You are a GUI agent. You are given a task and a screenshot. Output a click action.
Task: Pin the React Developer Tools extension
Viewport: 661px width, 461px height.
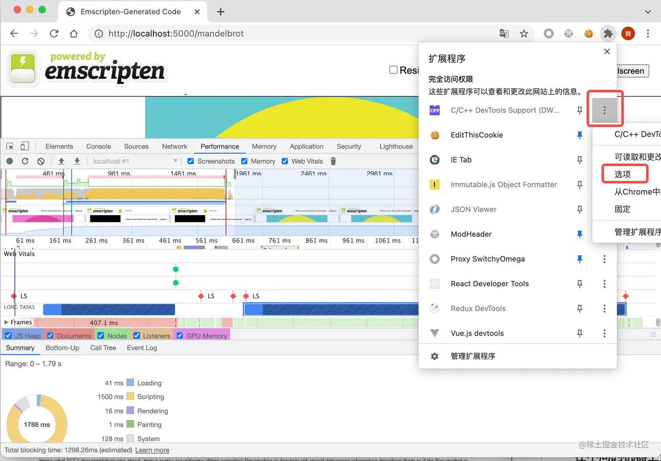pyautogui.click(x=580, y=284)
